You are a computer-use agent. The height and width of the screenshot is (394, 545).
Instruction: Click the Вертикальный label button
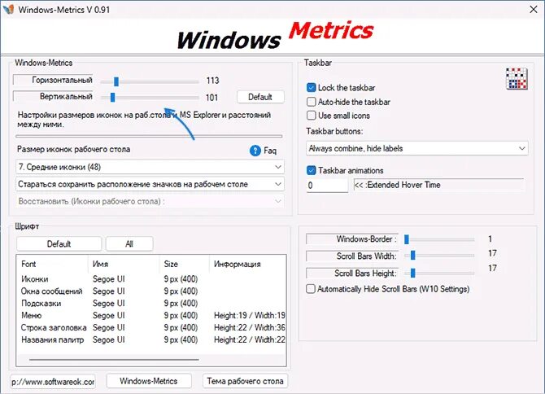tap(53, 96)
